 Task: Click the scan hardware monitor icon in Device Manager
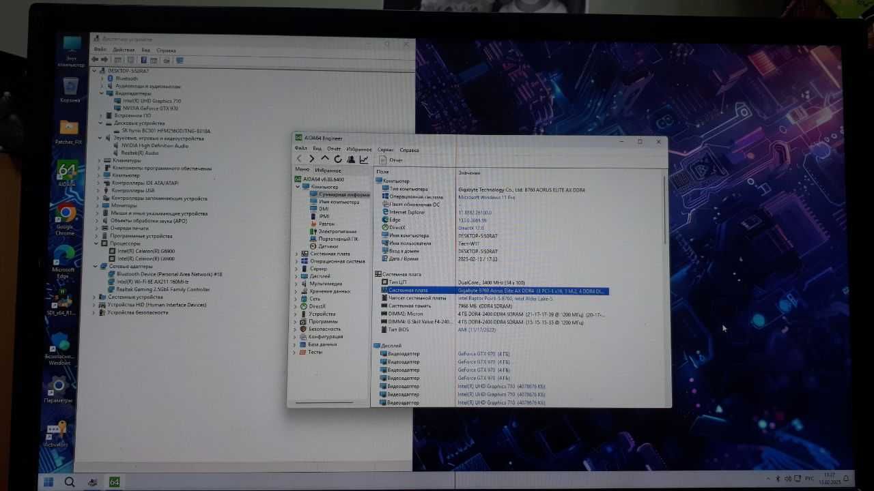180,60
